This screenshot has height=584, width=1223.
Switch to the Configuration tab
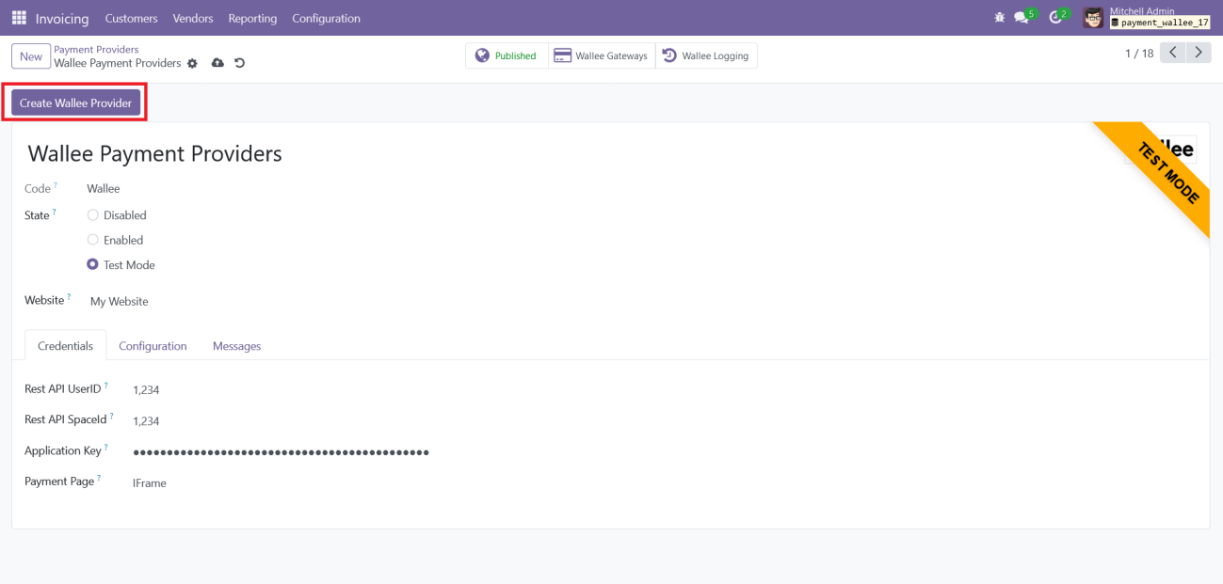[x=153, y=346]
